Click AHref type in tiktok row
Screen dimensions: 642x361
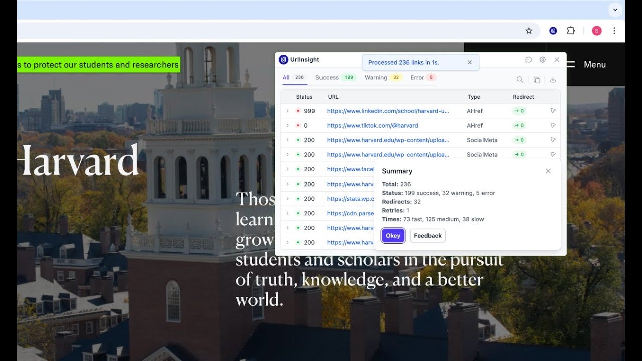(475, 126)
